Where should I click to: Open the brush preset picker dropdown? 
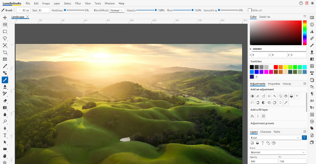[x=23, y=10]
